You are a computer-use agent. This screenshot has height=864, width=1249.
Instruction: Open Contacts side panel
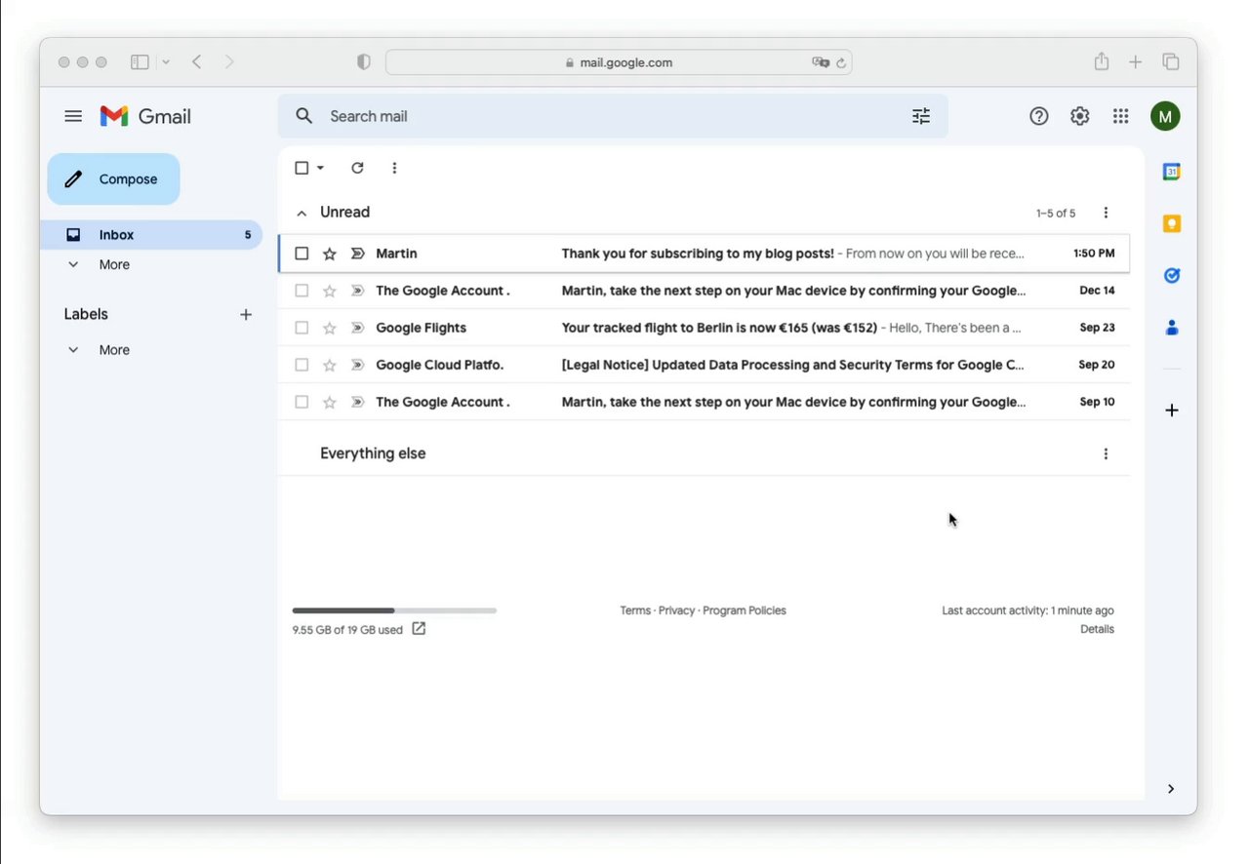coord(1172,328)
